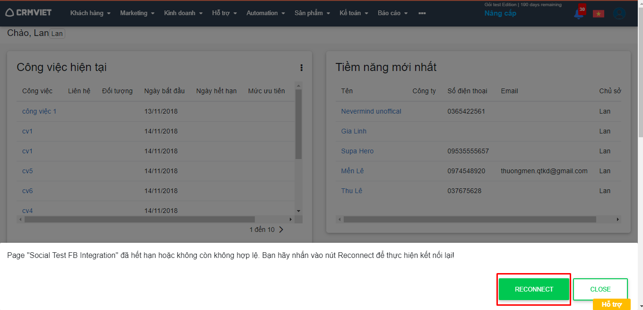Image resolution: width=643 pixels, height=310 pixels.
Task: Click the Tên column header
Action: 347,91
